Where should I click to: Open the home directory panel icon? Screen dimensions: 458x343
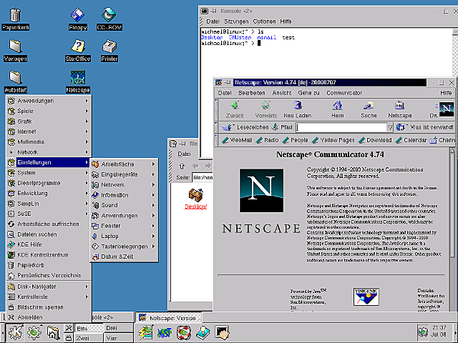[x=53, y=332]
